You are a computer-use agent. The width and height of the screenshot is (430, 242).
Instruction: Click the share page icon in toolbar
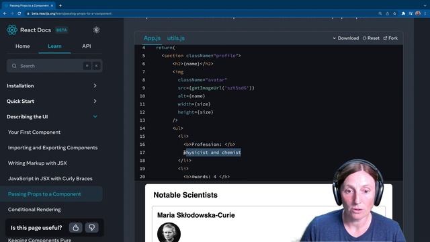click(387, 13)
